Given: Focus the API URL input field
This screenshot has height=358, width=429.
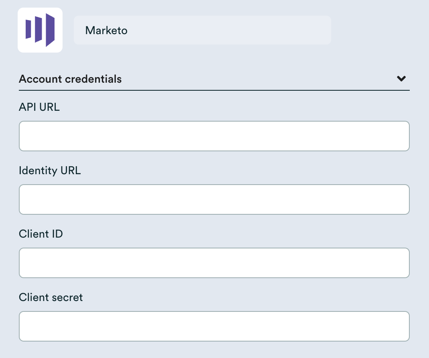Looking at the screenshot, I should pyautogui.click(x=214, y=136).
